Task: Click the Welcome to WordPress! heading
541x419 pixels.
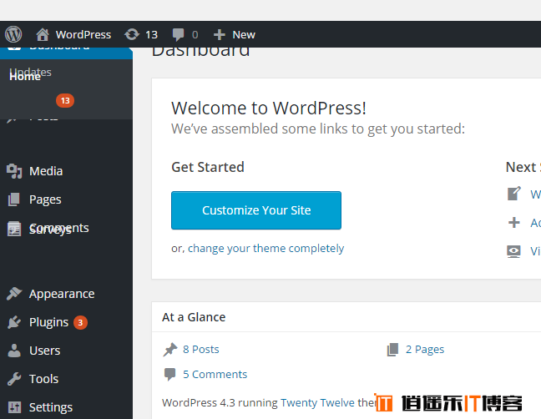Action: pyautogui.click(x=269, y=108)
